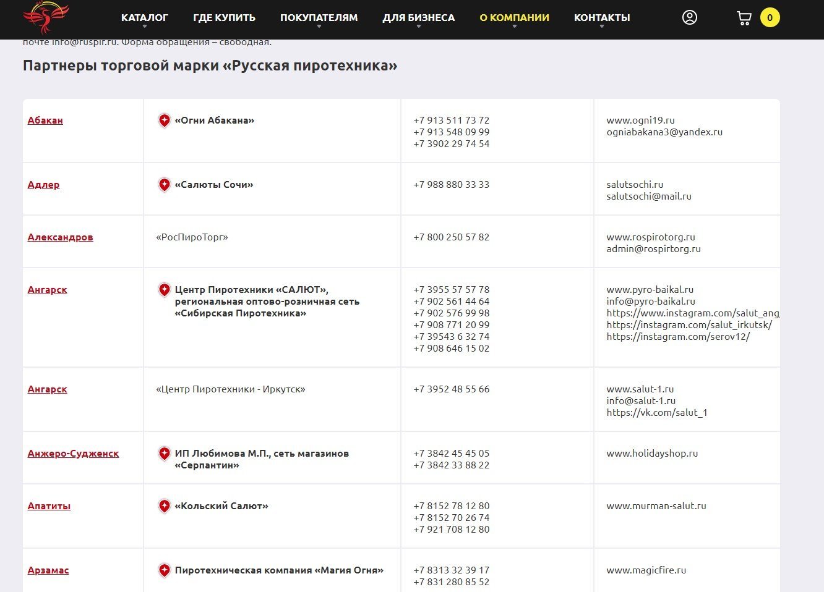Click the badge icon beside «Магия Огня»
The image size is (824, 592).
point(164,570)
